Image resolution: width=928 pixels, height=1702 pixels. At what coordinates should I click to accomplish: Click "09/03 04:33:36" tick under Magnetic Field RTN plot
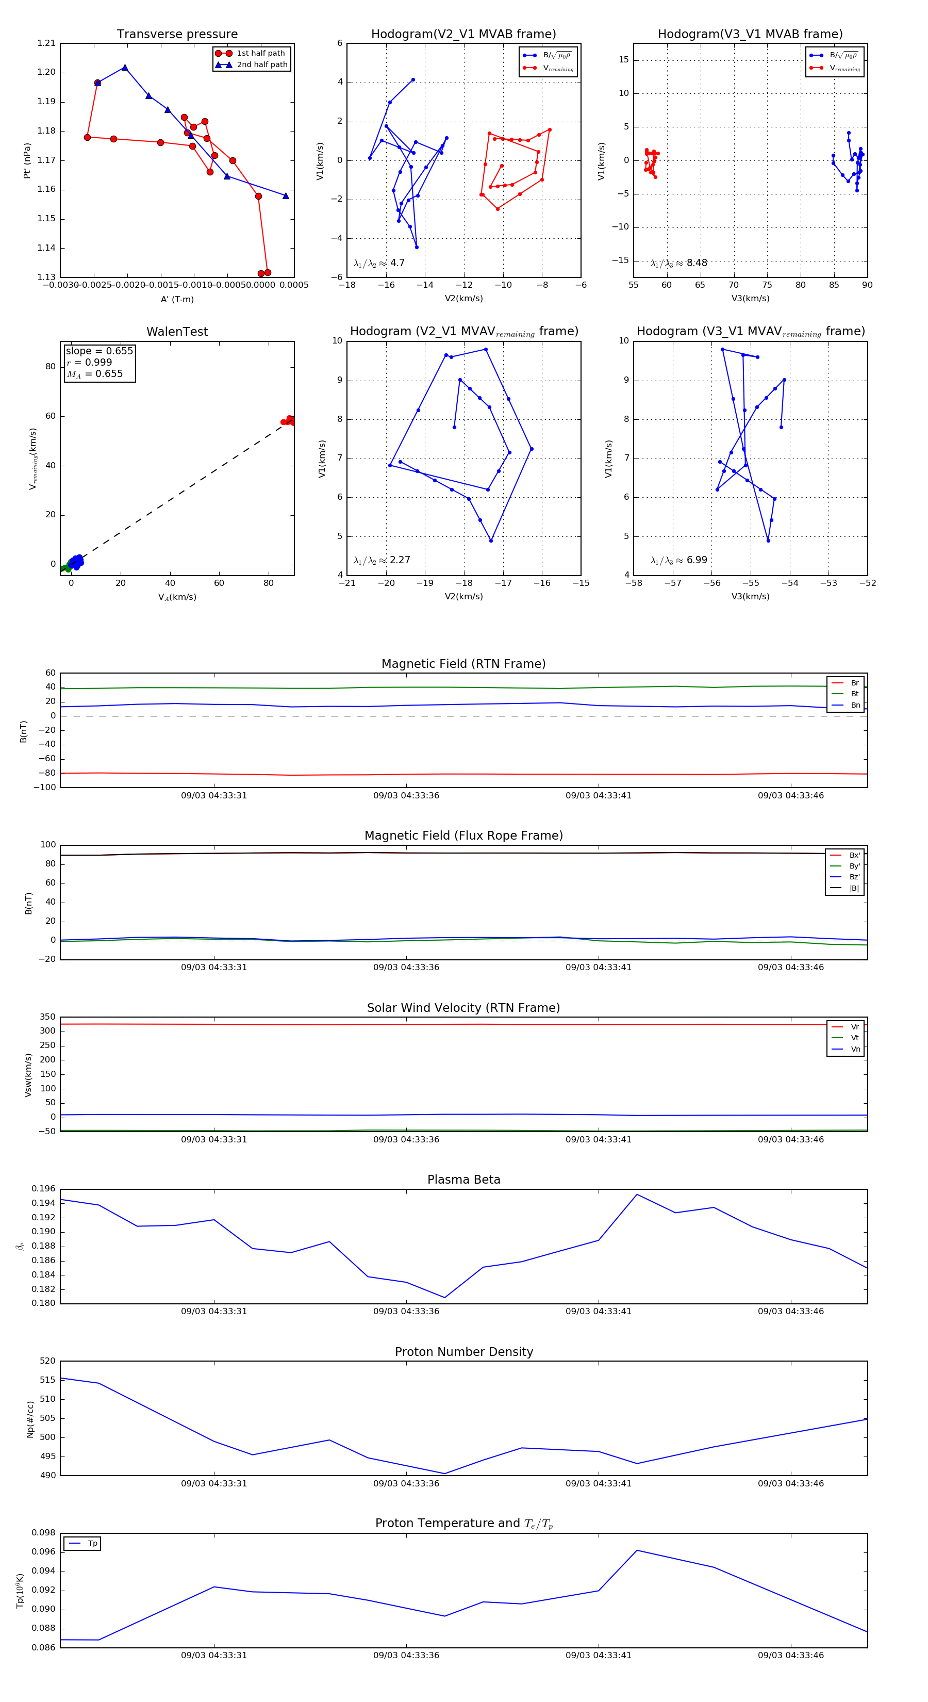point(406,795)
